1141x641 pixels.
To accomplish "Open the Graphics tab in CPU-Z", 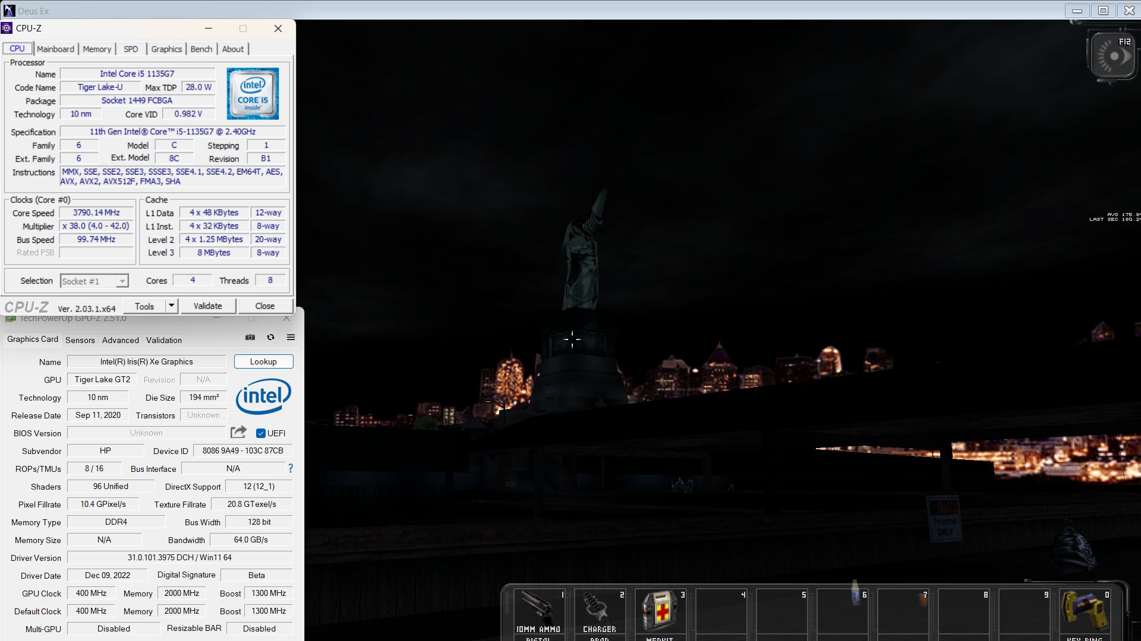I will [x=166, y=49].
